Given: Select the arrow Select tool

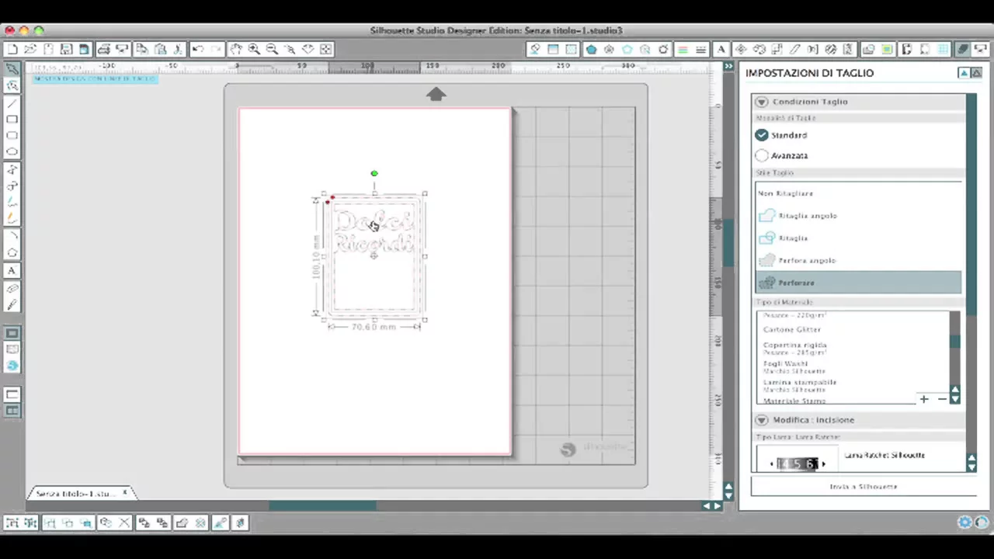Looking at the screenshot, I should (x=12, y=69).
